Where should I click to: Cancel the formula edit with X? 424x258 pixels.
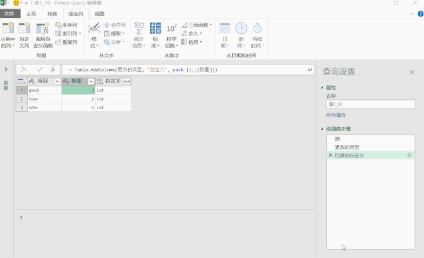click(24, 70)
